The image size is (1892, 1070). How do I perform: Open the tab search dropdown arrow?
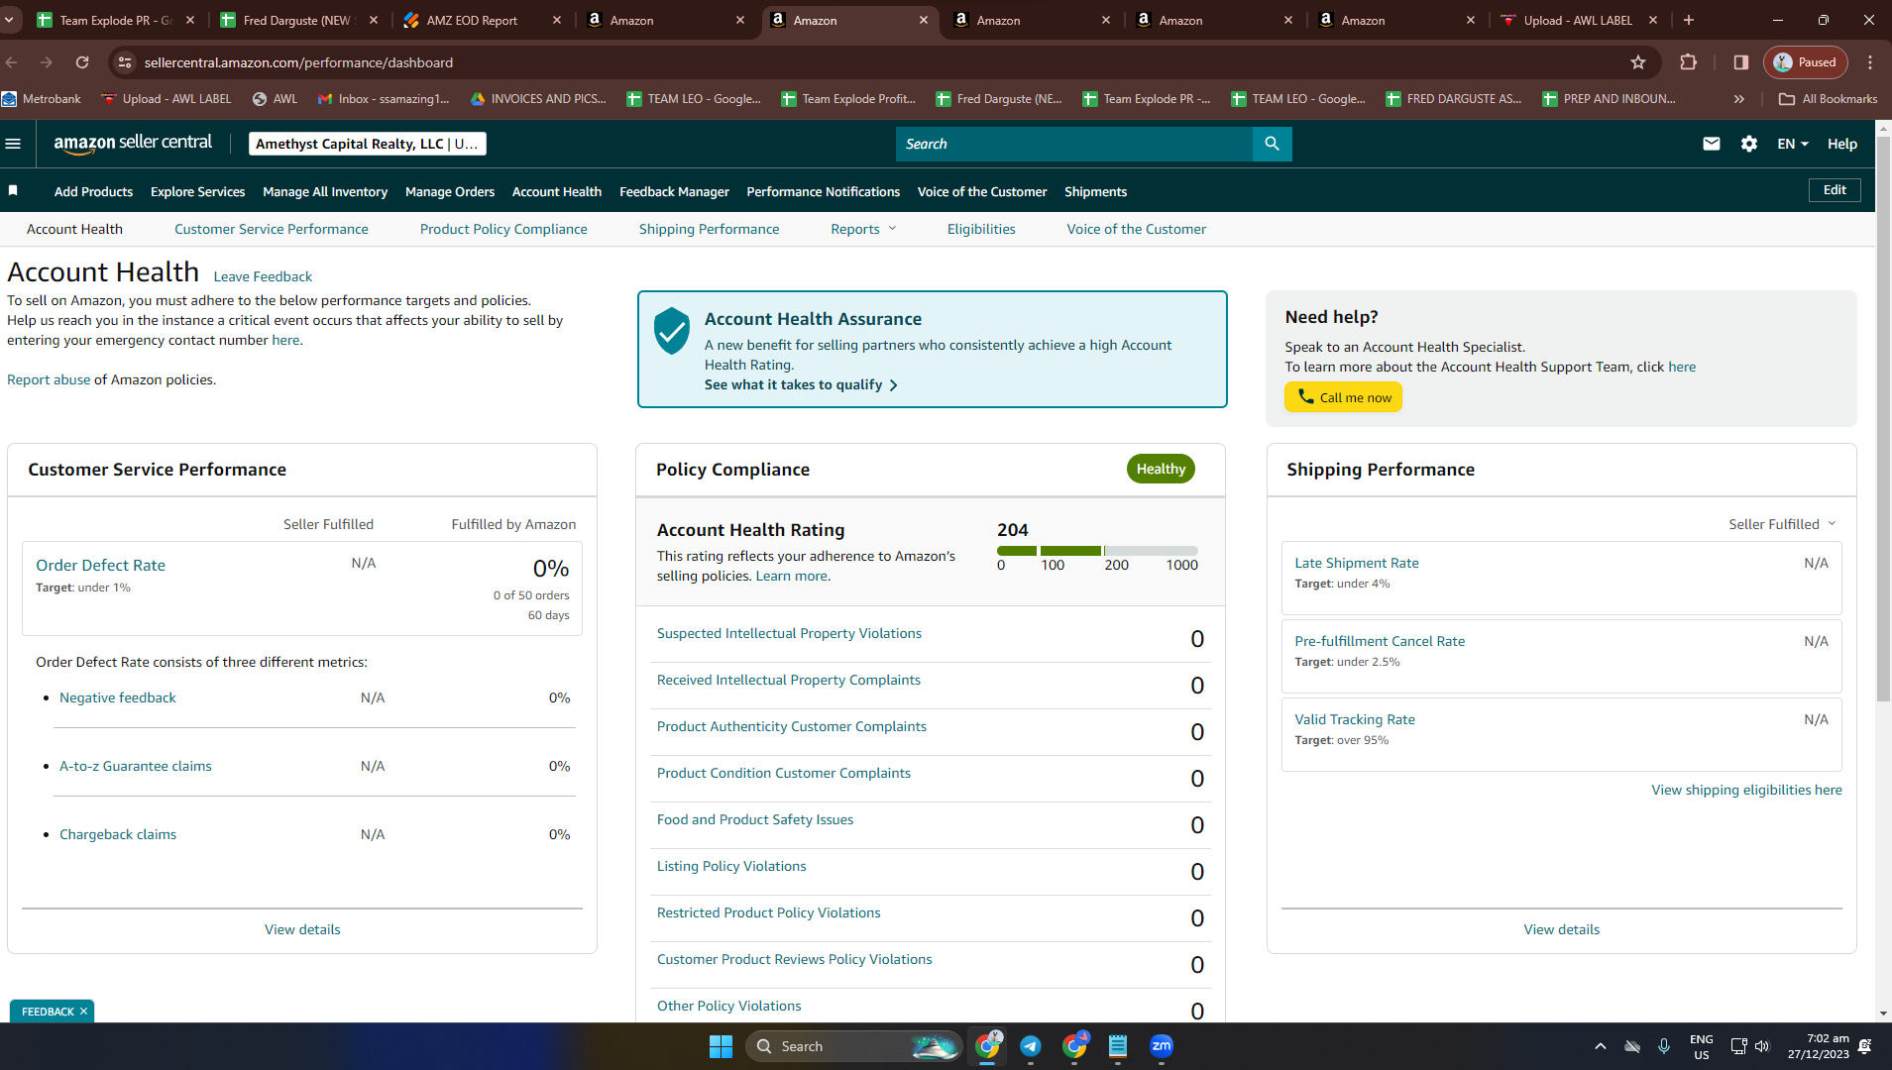click(9, 20)
